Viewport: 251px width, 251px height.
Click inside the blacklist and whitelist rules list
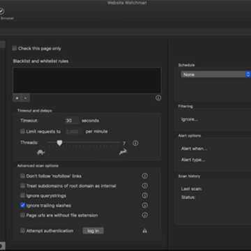pyautogui.click(x=87, y=80)
